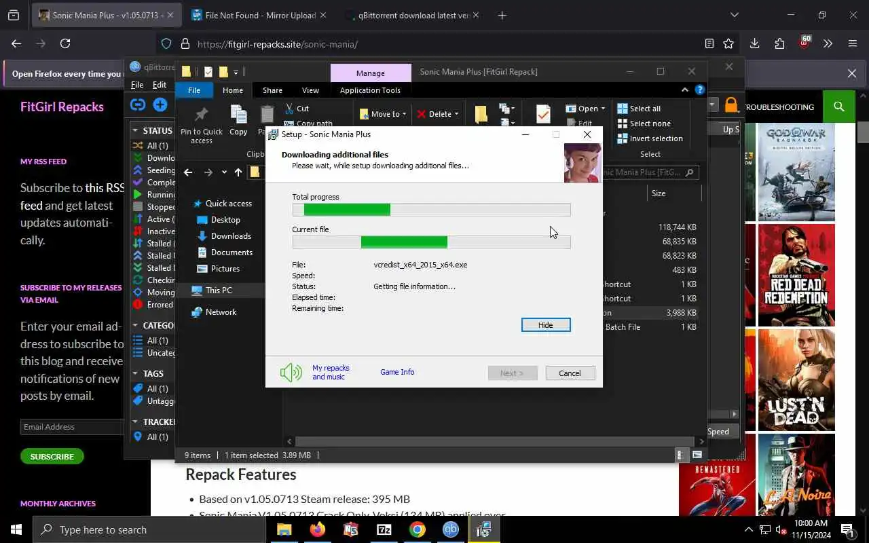Open the File tab in File Explorer
The width and height of the screenshot is (869, 543).
click(x=194, y=90)
